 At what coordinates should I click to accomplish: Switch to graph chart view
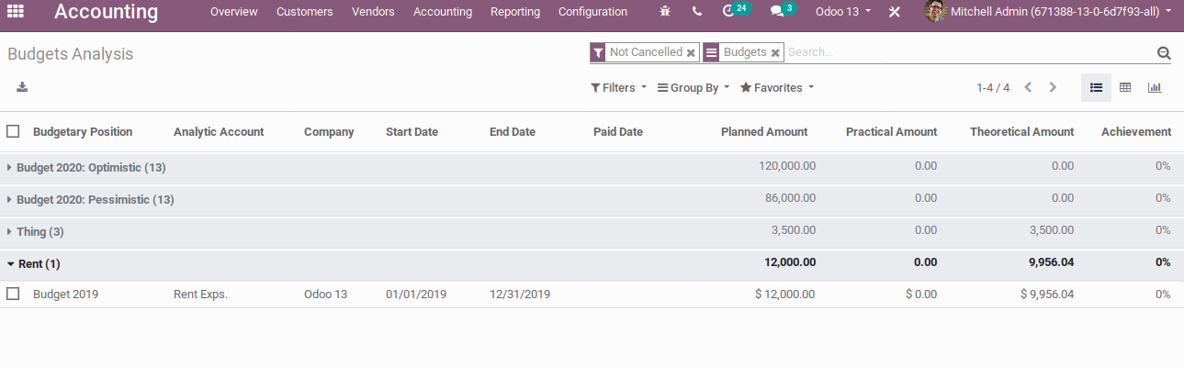coord(1155,87)
